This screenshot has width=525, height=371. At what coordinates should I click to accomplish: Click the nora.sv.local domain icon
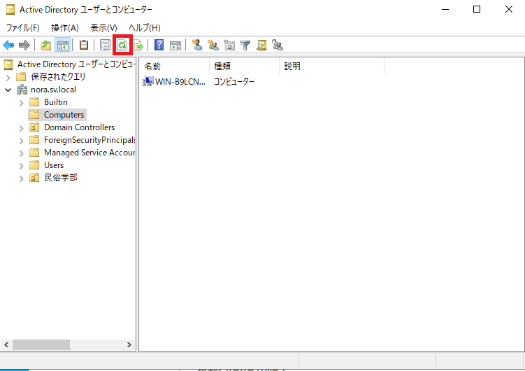[x=22, y=90]
